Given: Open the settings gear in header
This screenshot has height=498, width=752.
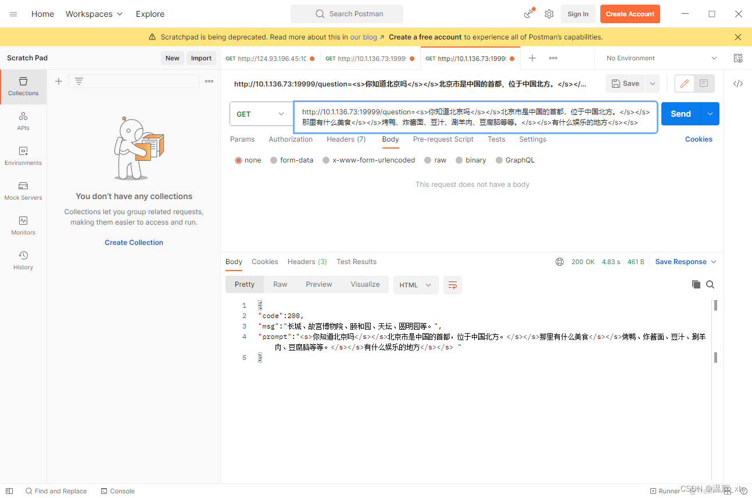Looking at the screenshot, I should pyautogui.click(x=549, y=14).
